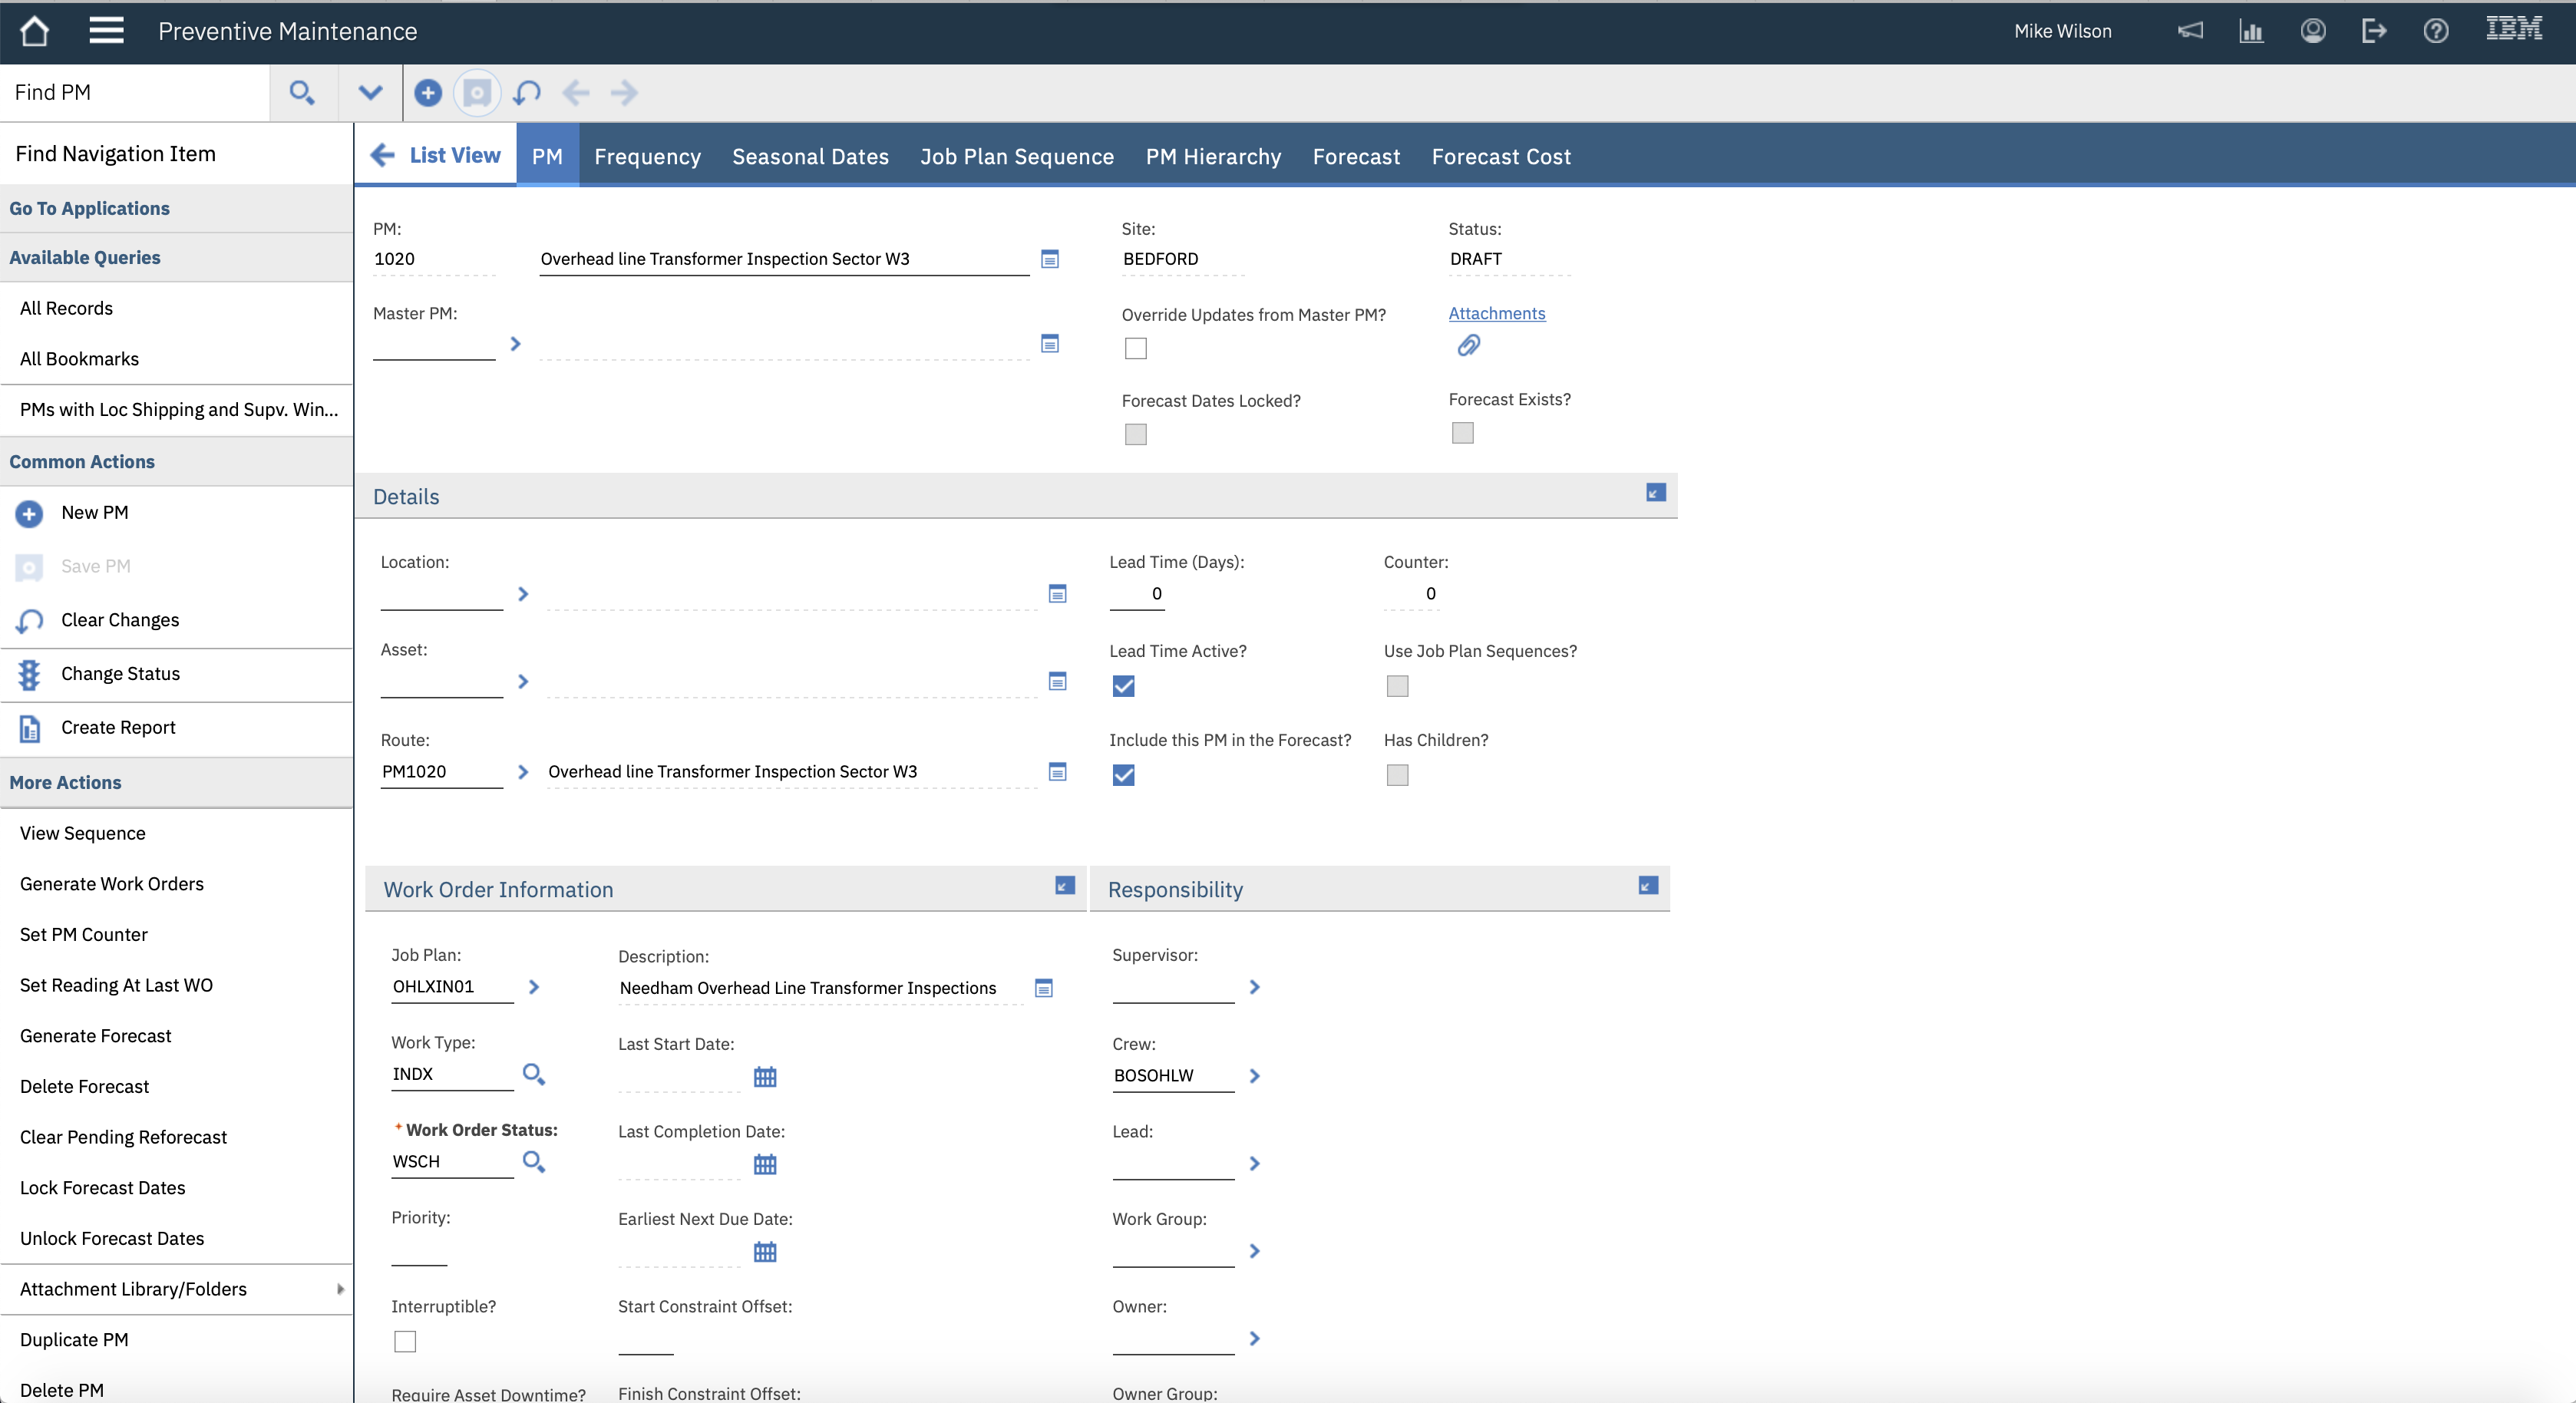Click the Home icon in header

(x=34, y=31)
